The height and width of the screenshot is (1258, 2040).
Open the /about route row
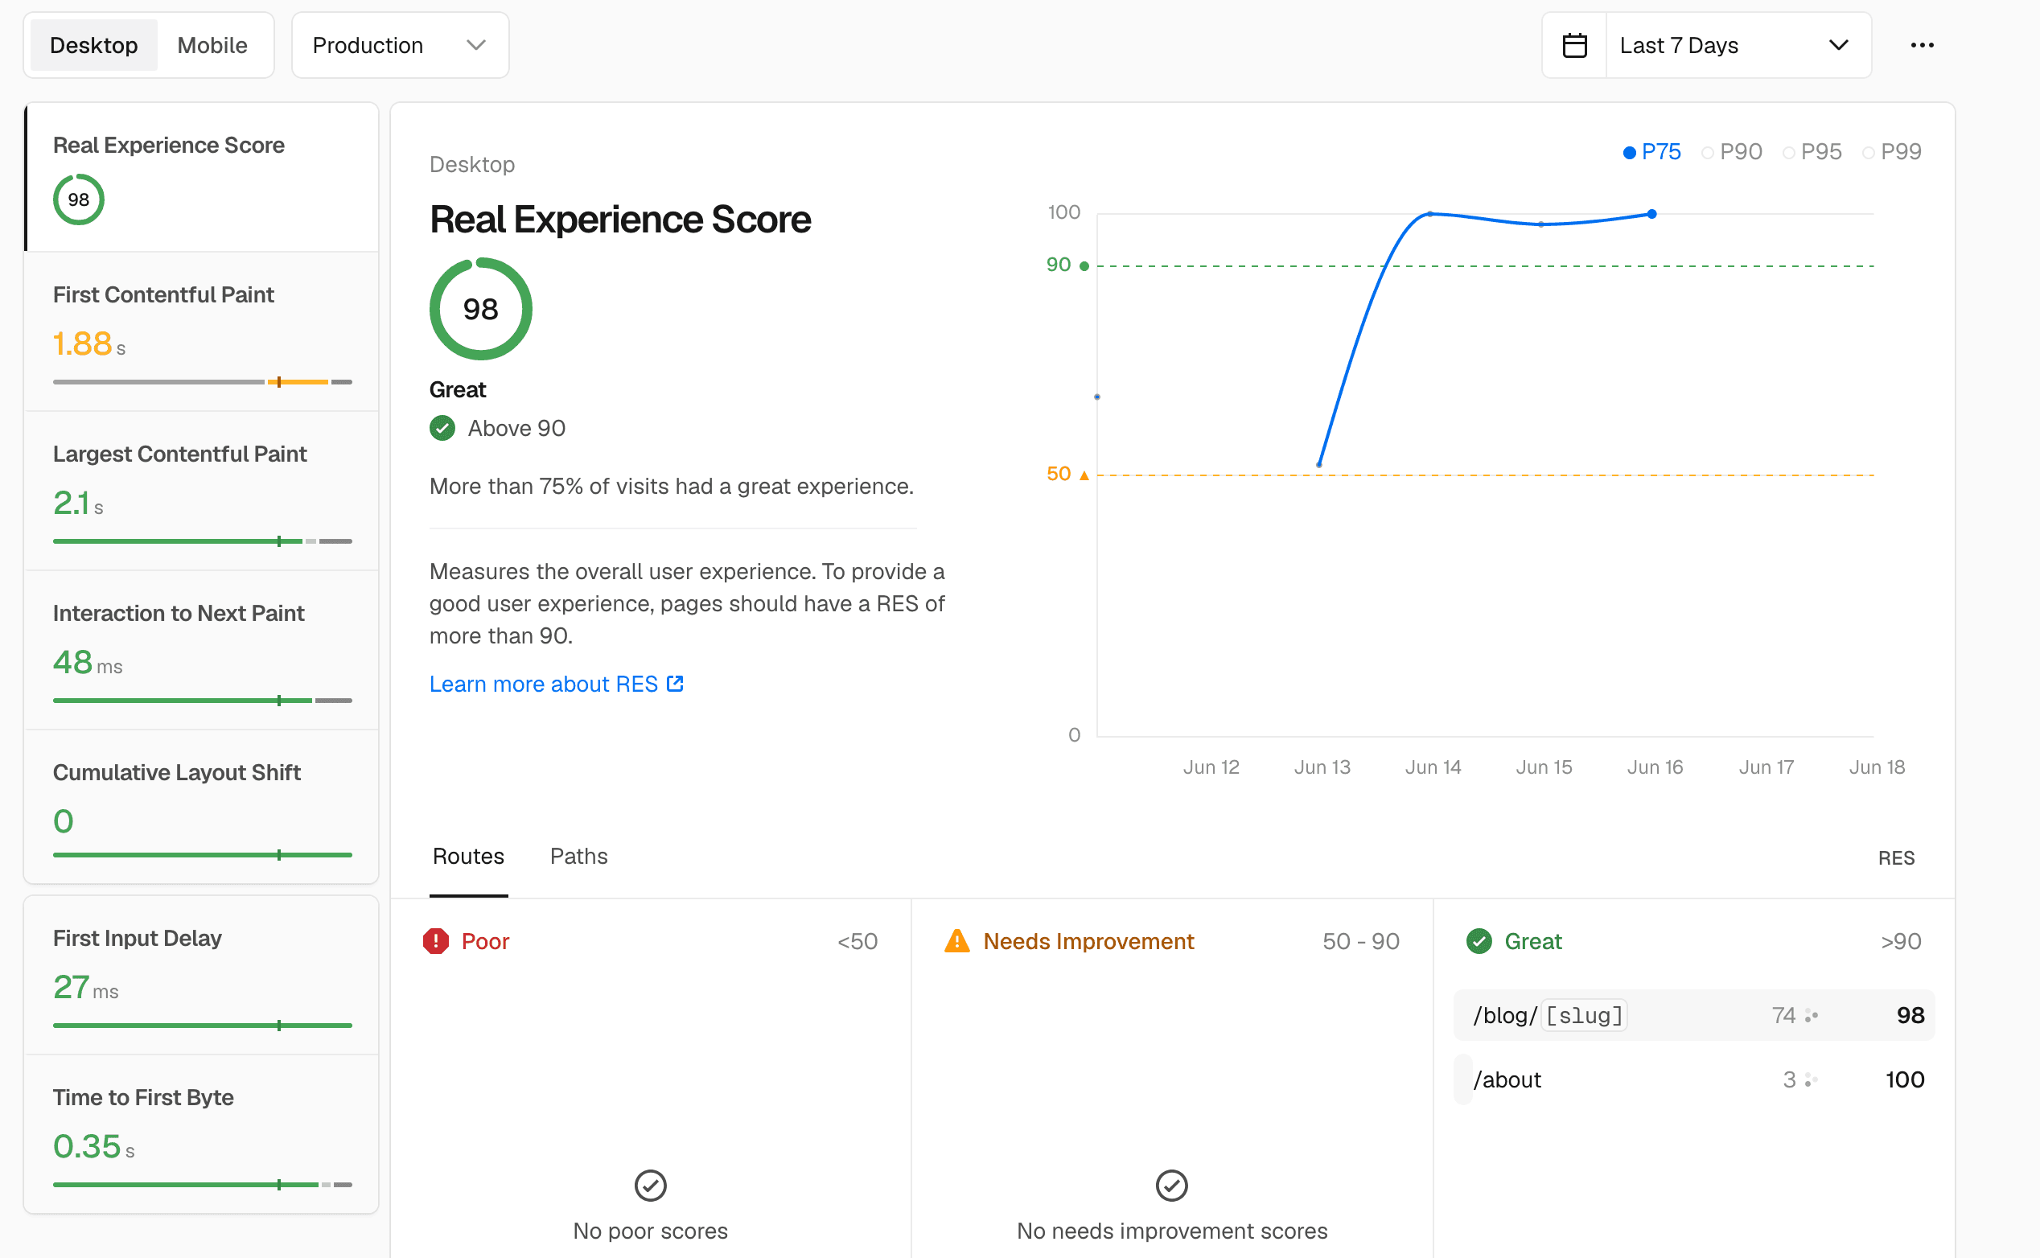1694,1080
